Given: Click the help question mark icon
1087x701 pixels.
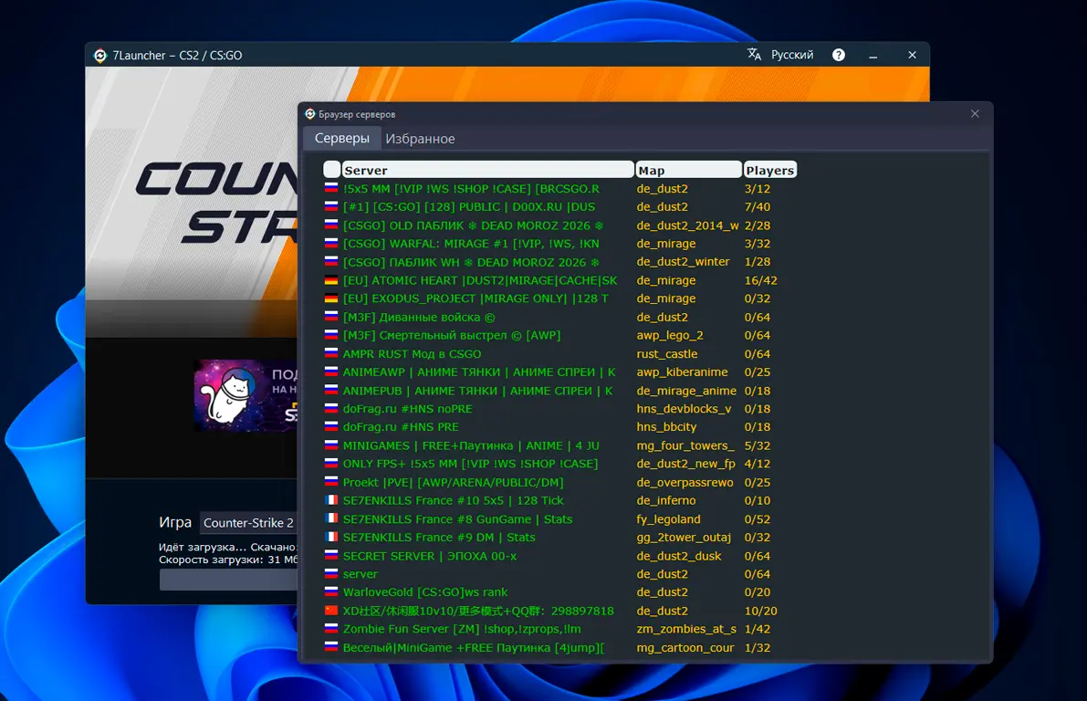Looking at the screenshot, I should pyautogui.click(x=839, y=55).
